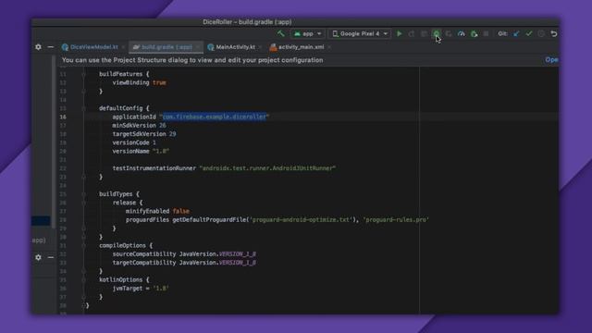
Task: Click the Make Project hammer icon
Action: coord(280,33)
